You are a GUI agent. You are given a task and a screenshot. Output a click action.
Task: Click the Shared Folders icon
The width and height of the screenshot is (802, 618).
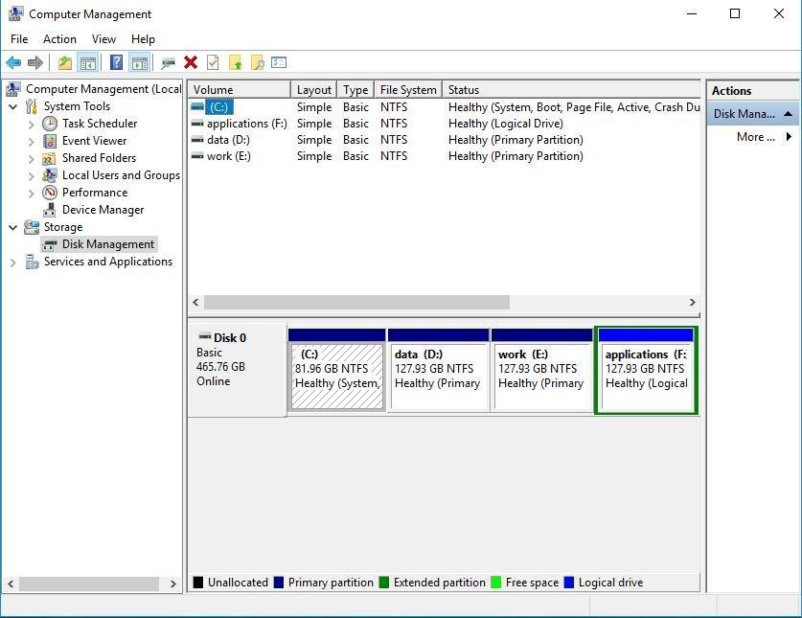(x=49, y=159)
